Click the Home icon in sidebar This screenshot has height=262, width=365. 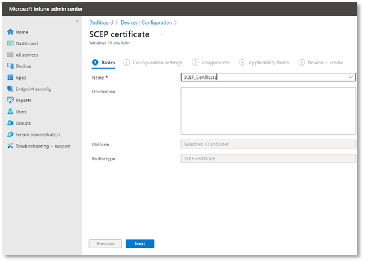click(x=10, y=32)
